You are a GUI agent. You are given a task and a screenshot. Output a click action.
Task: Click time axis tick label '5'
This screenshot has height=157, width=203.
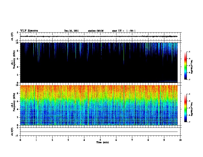point(100,140)
